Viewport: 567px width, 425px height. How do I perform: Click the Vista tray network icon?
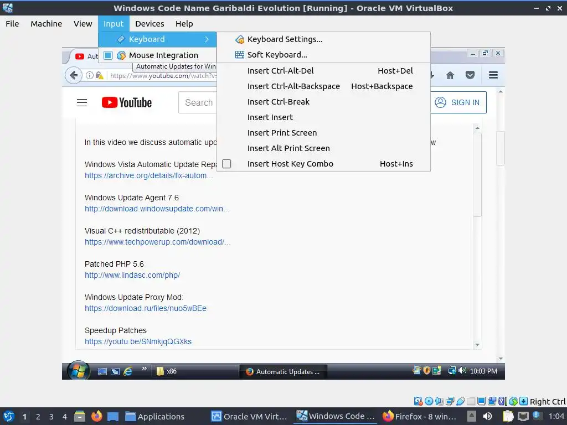click(452, 370)
